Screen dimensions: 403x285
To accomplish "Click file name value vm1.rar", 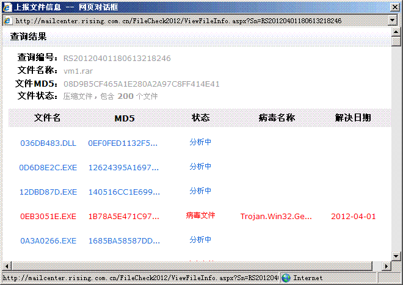I will coord(78,71).
